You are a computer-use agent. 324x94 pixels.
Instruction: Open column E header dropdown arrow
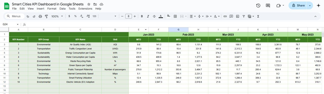(146, 30)
